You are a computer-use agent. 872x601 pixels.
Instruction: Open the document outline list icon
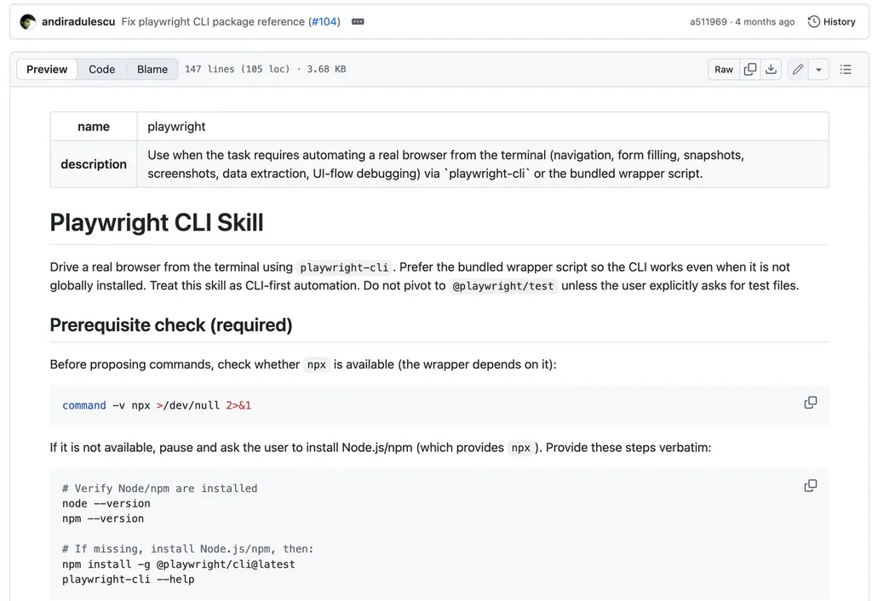click(x=846, y=70)
